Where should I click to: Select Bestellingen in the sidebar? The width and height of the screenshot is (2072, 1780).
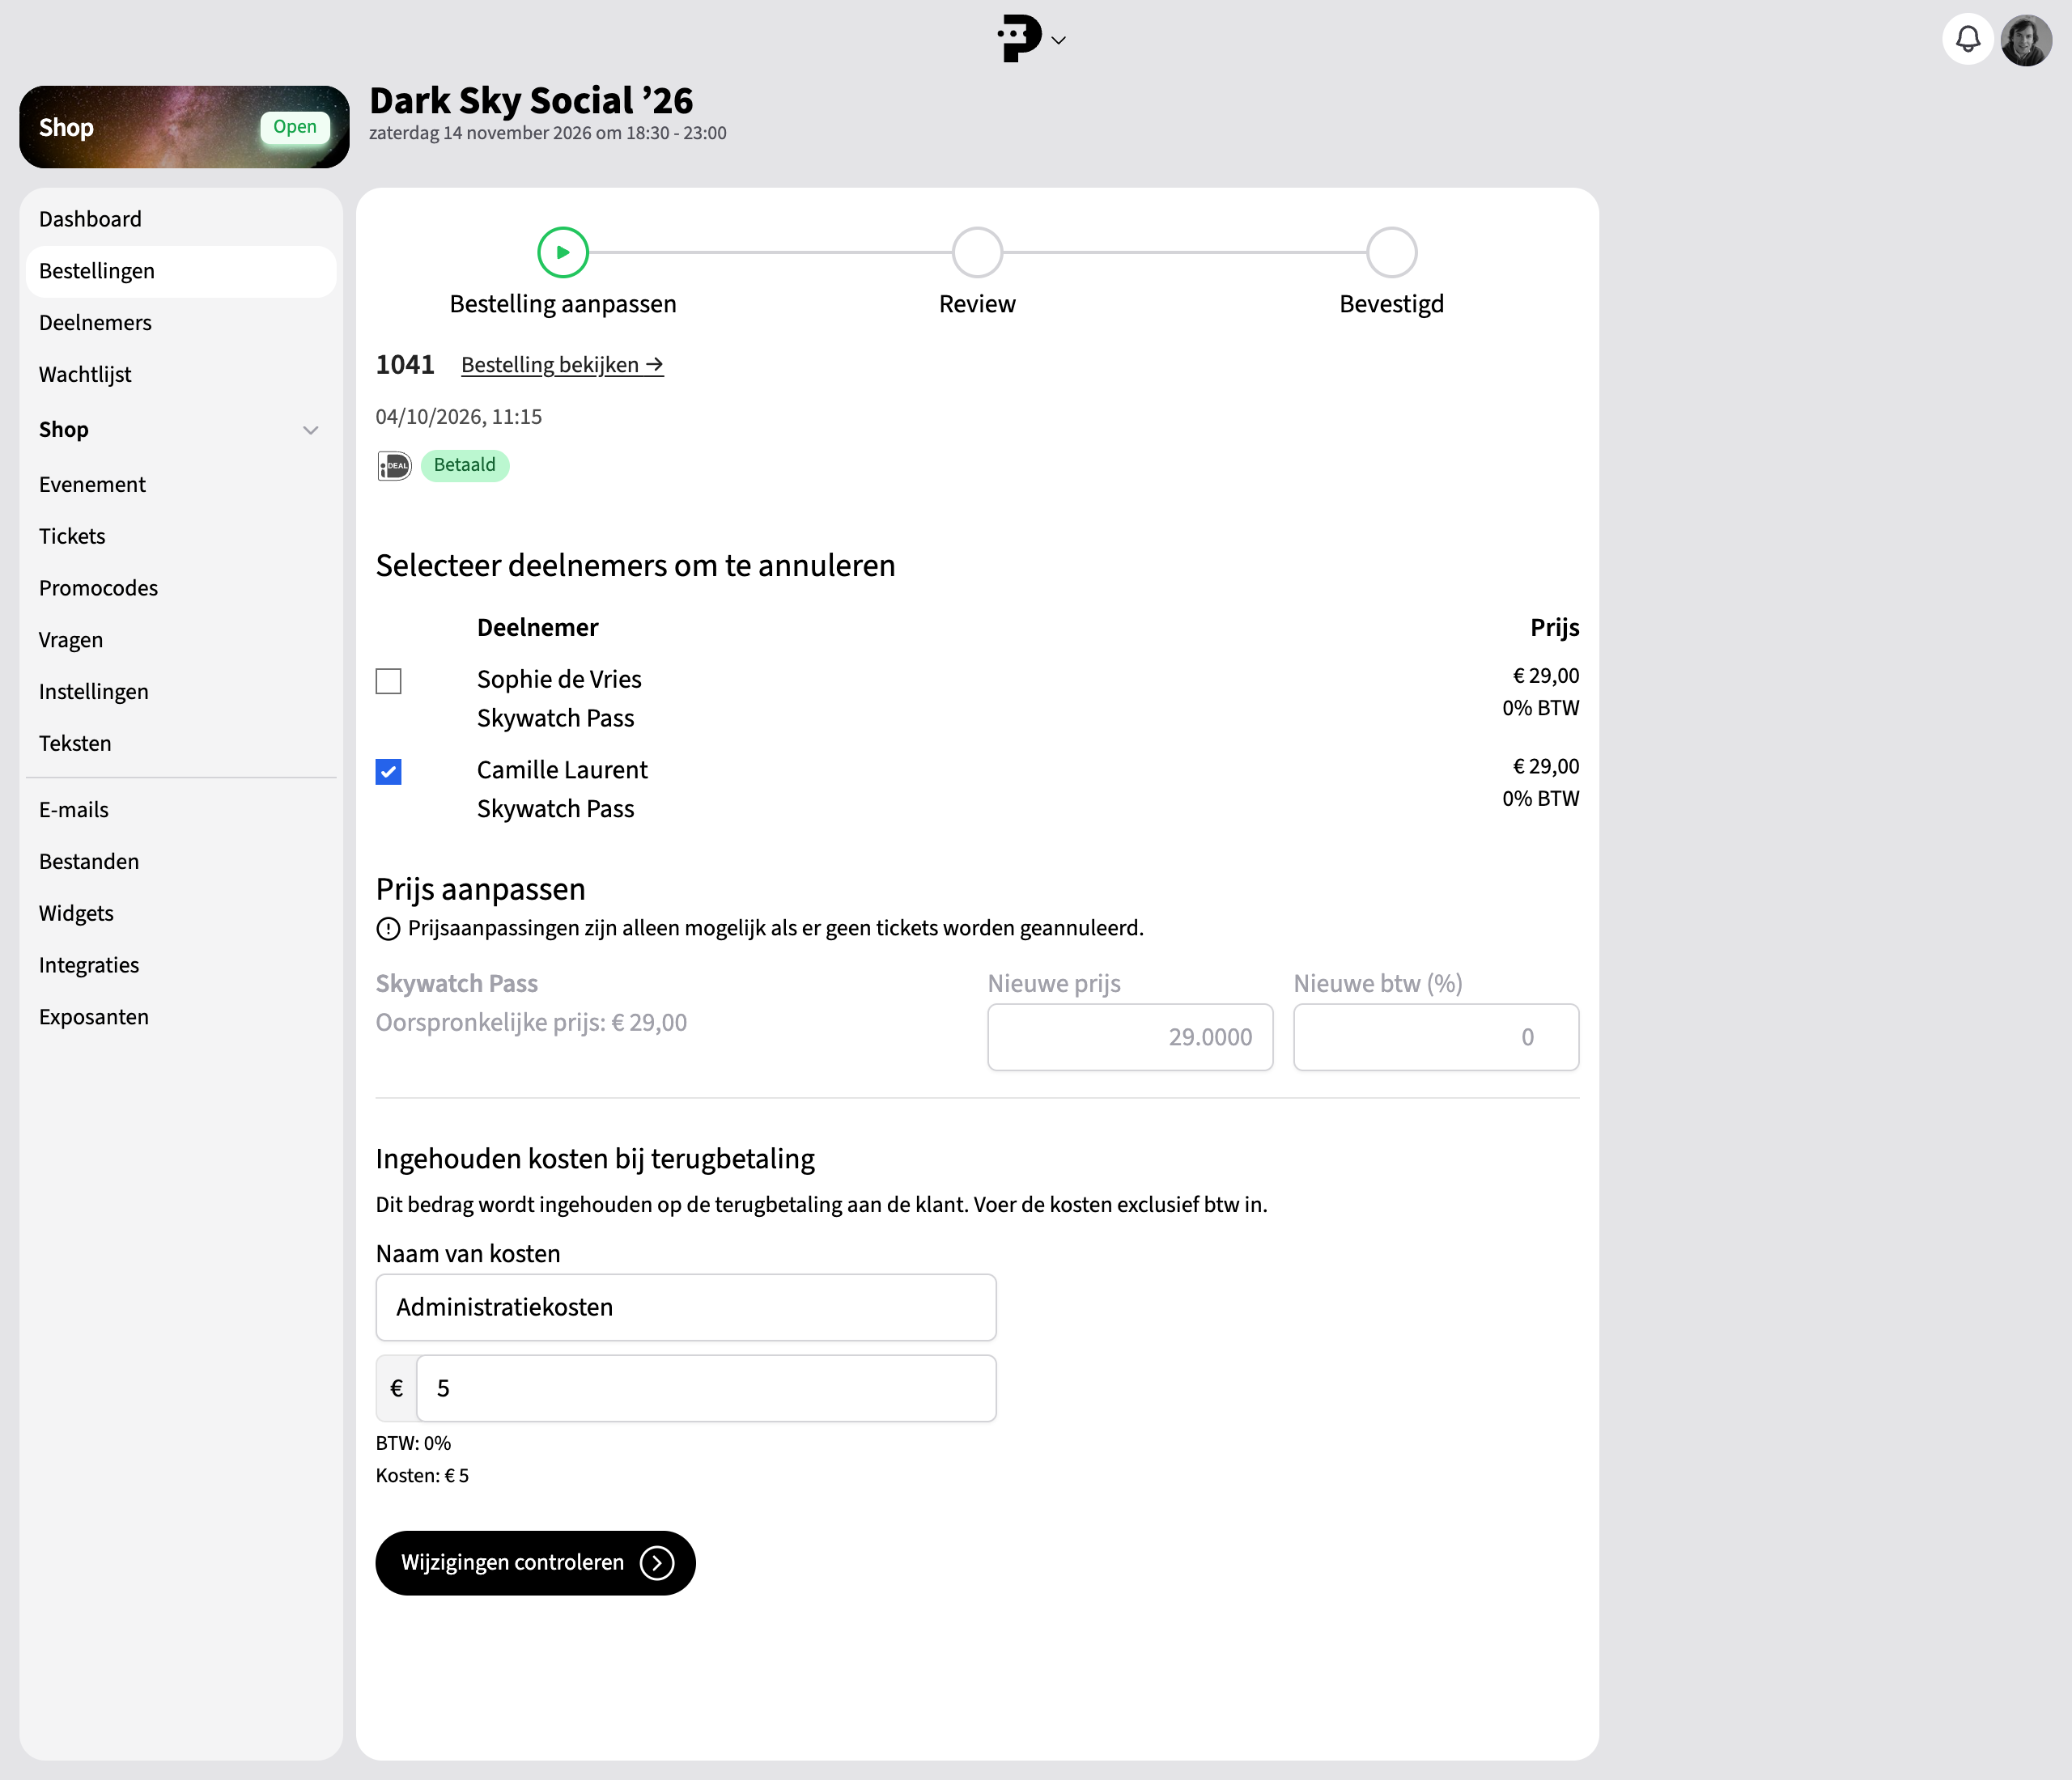[x=181, y=271]
